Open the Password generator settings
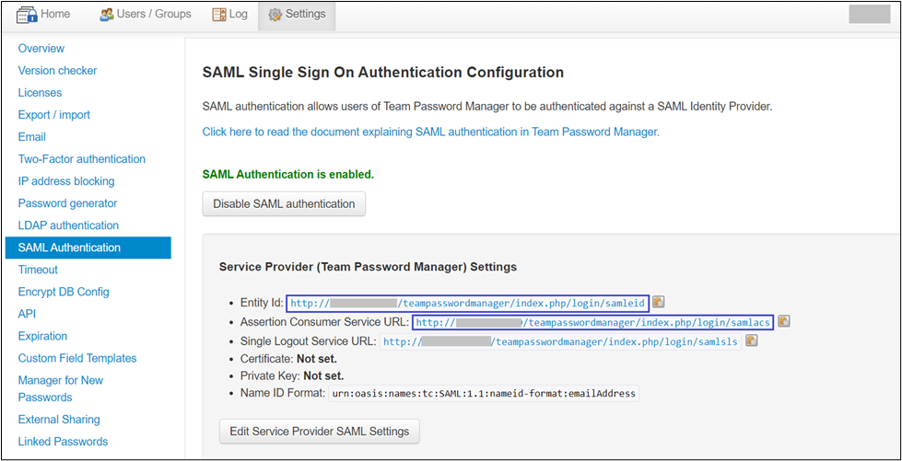The width and height of the screenshot is (902, 461). click(67, 203)
